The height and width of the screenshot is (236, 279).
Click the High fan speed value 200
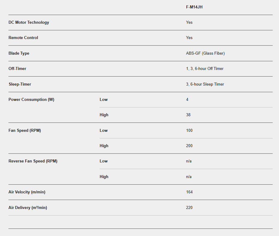coord(189,146)
